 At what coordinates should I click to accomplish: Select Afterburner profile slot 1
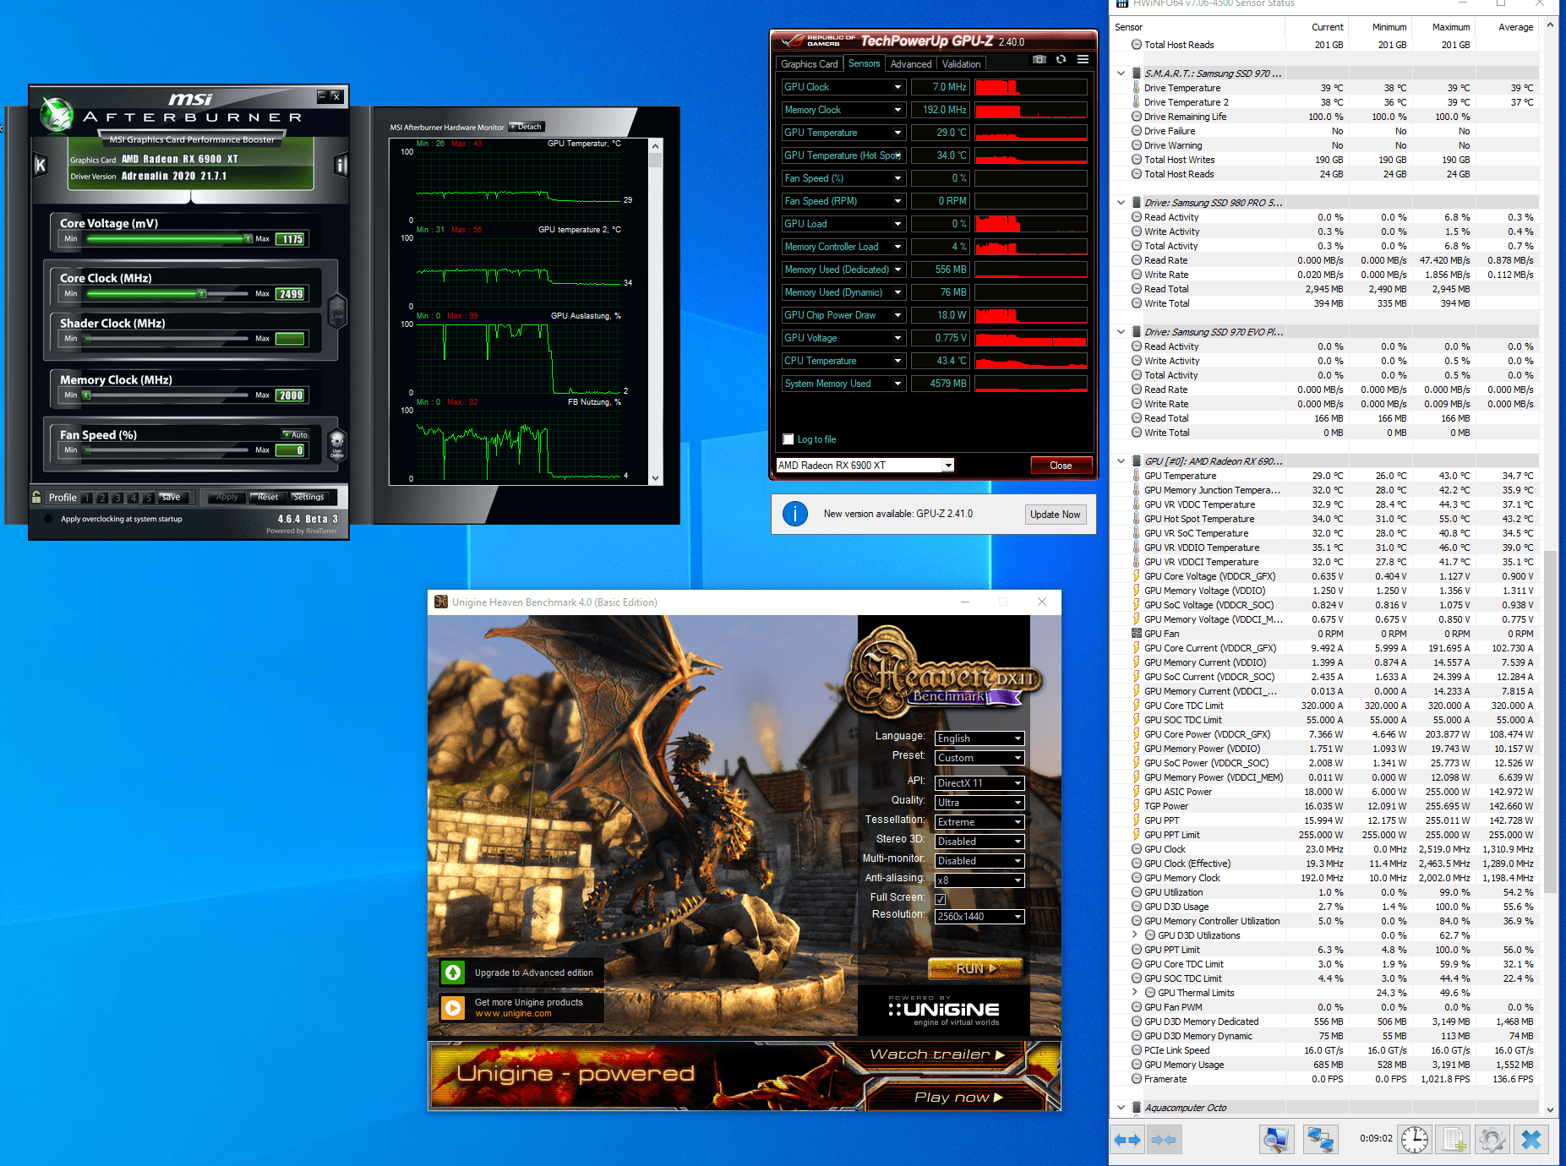pyautogui.click(x=87, y=498)
